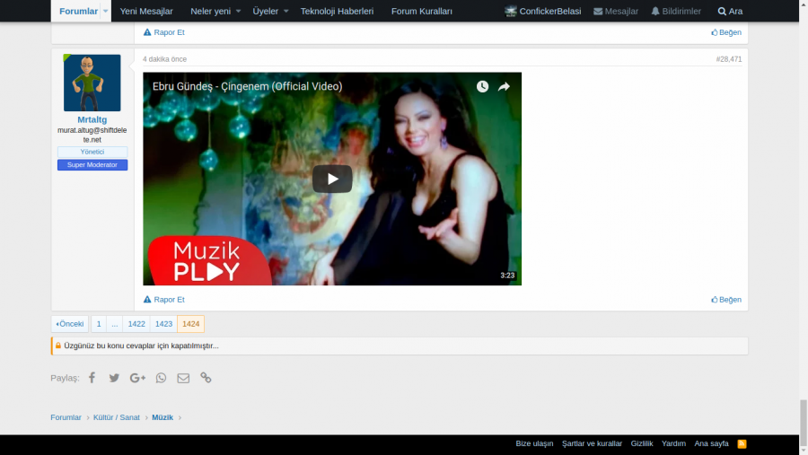This screenshot has width=808, height=455.
Task: Expand the Forumlar dropdown arrow
Action: tap(105, 11)
